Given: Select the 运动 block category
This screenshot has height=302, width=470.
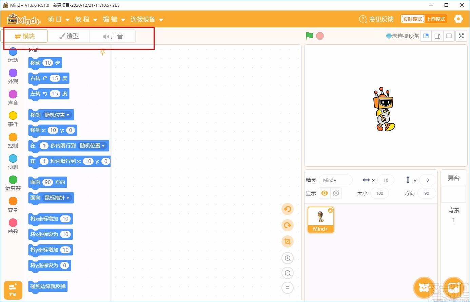Looking at the screenshot, I should coord(13,55).
